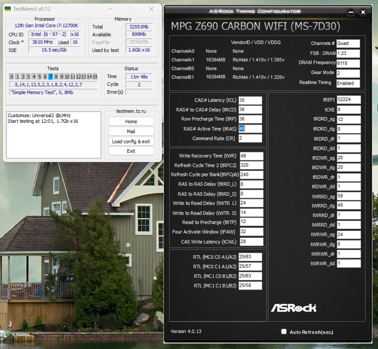This screenshot has height=349, width=378.
Task: Select test number 0 box in Tests
Action: point(11,77)
